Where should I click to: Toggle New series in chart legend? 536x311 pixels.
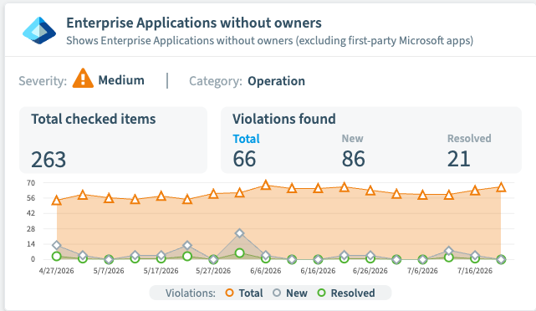point(290,293)
